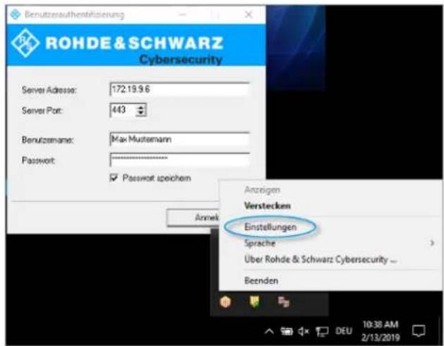The height and width of the screenshot is (346, 444).
Task: Click the DEU language indicator
Action: tap(344, 330)
